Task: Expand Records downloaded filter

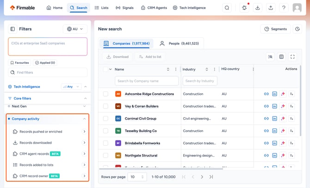Action: click(84, 143)
